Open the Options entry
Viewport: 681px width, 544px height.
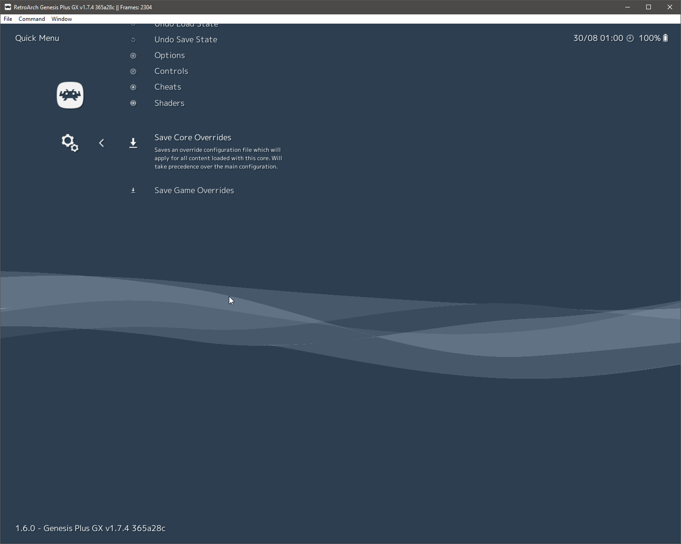(169, 56)
